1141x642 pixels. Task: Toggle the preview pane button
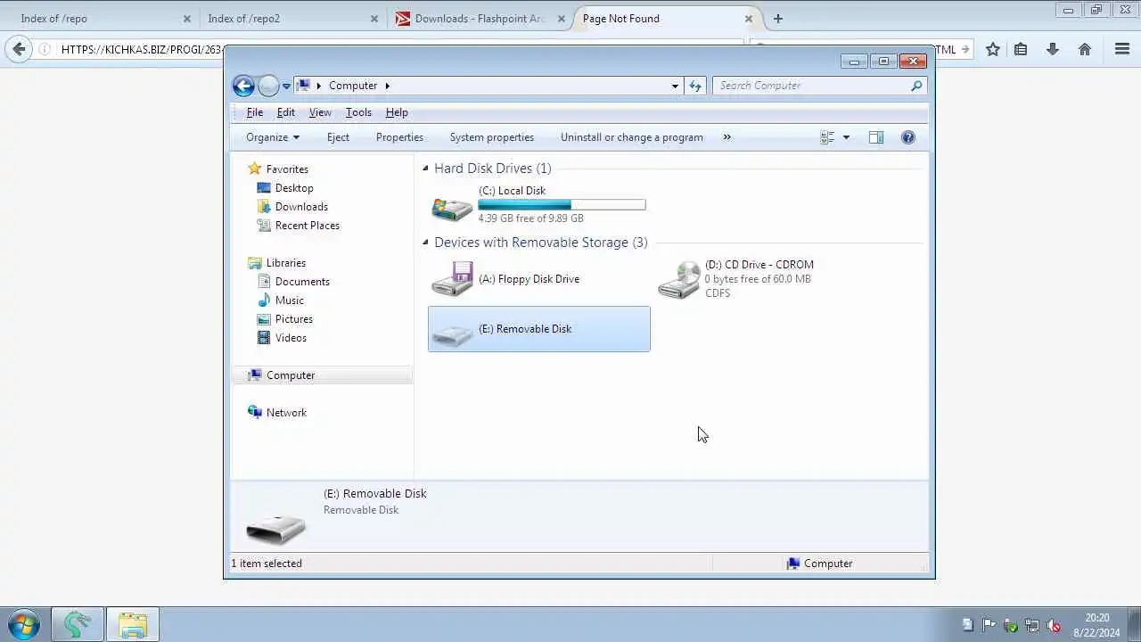pos(876,137)
